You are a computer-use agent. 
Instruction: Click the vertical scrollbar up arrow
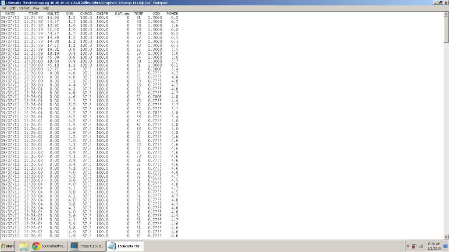(x=446, y=14)
